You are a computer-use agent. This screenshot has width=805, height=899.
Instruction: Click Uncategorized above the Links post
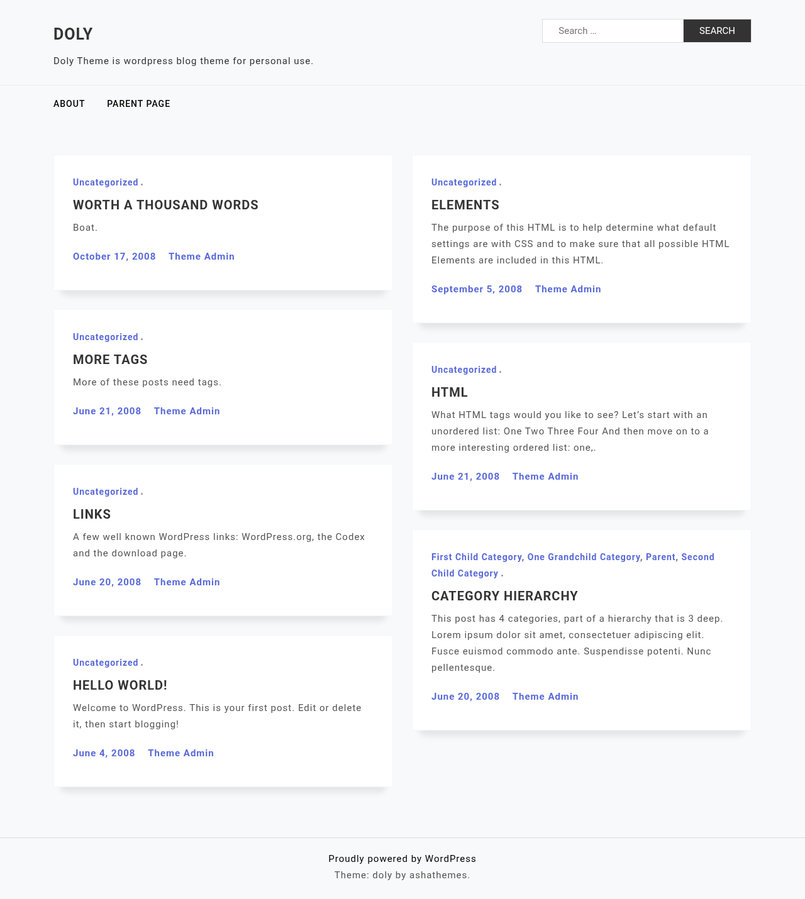(x=106, y=492)
